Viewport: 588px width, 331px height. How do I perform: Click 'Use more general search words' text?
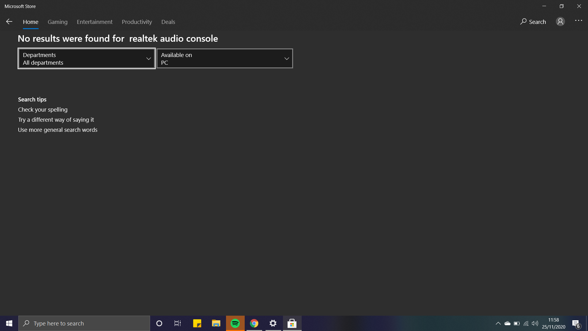pos(58,130)
